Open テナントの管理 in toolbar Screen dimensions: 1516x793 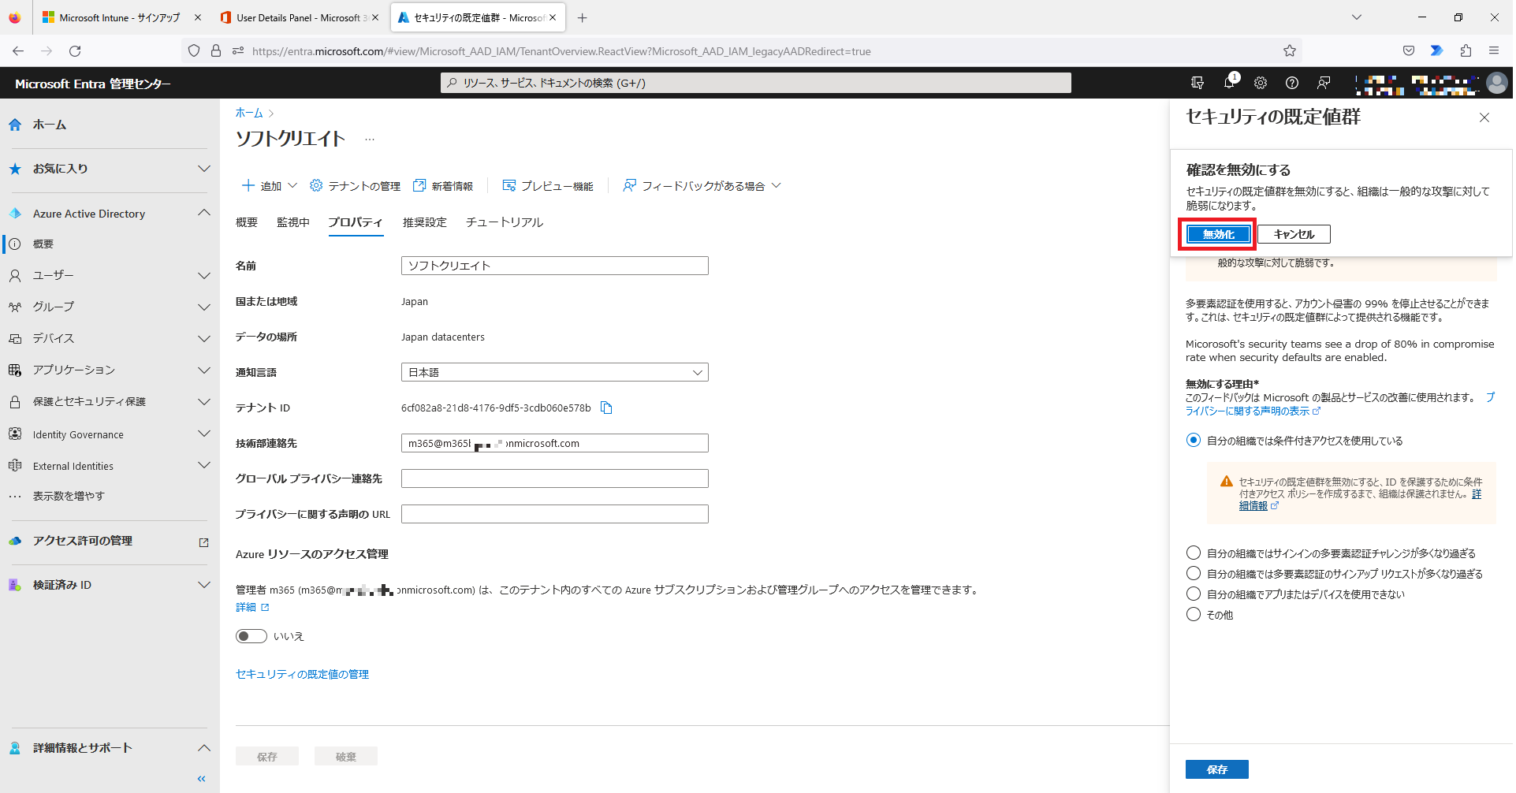355,186
